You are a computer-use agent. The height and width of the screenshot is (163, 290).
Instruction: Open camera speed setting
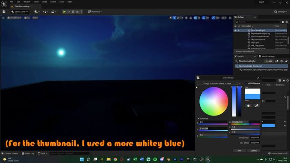click(x=224, y=18)
